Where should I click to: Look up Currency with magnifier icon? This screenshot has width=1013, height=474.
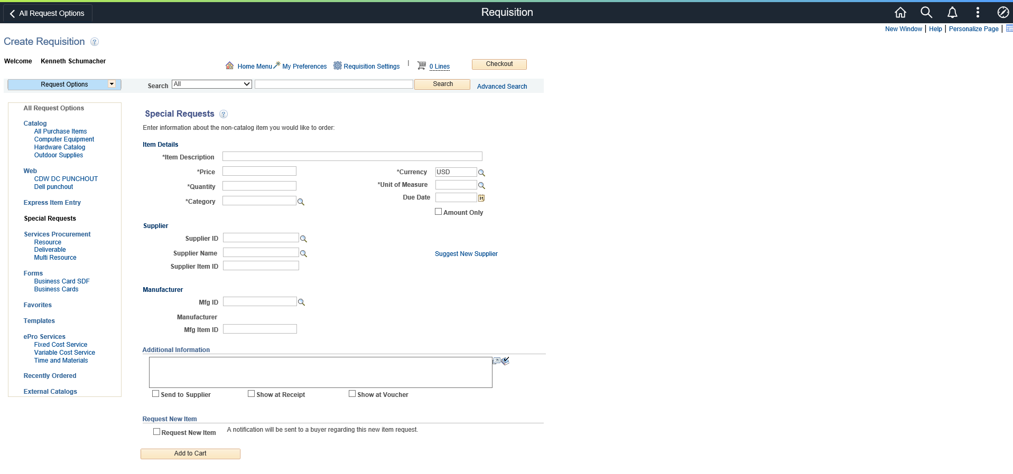point(481,173)
